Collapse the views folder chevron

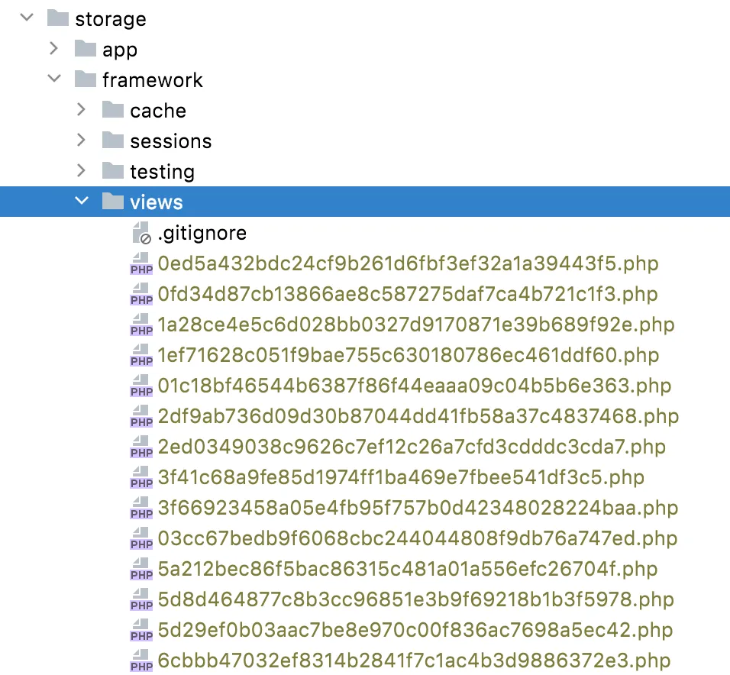(x=81, y=202)
